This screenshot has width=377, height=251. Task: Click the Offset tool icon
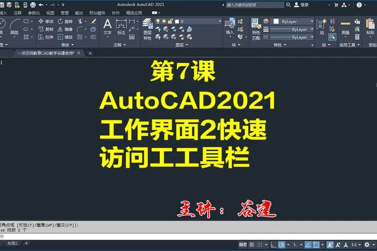click(93, 37)
